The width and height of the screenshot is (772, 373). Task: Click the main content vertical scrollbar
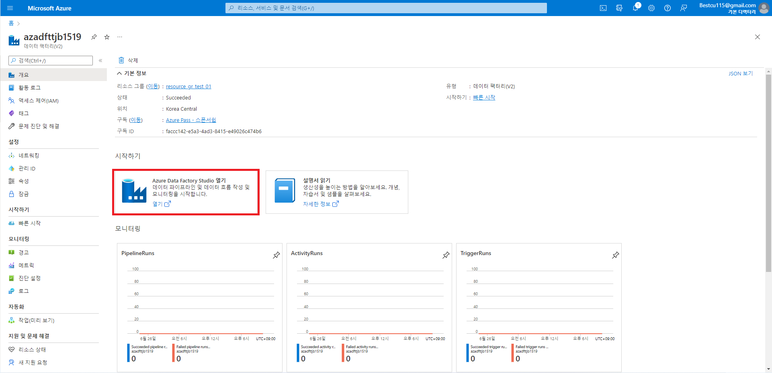point(768,173)
